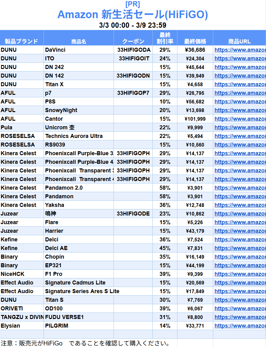
Task: Open the link for Pula Unicrom
Action: (x=240, y=127)
